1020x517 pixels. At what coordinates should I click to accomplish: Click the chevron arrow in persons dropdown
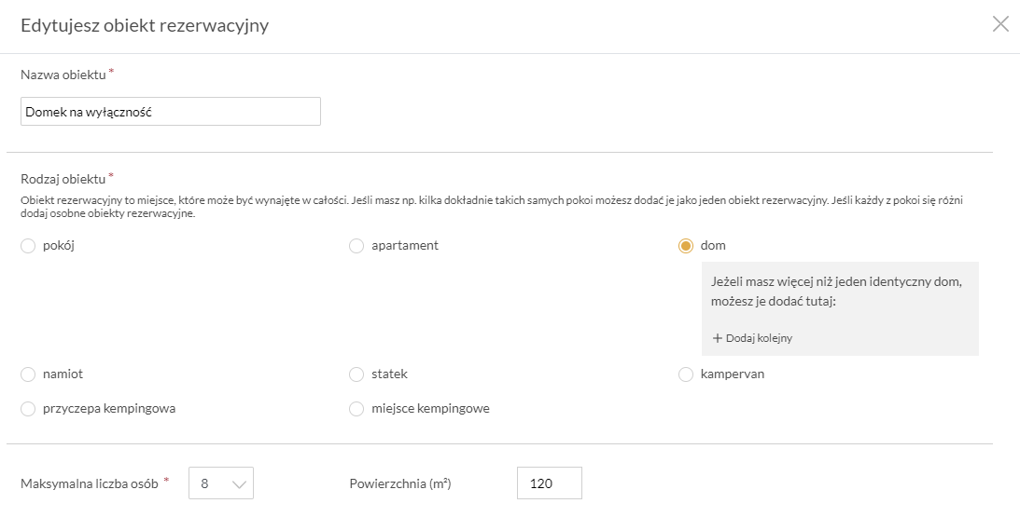point(239,483)
